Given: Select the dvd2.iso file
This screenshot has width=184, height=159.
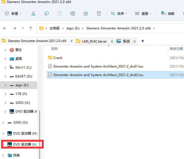Looking at the screenshot, I should [x=115, y=75].
